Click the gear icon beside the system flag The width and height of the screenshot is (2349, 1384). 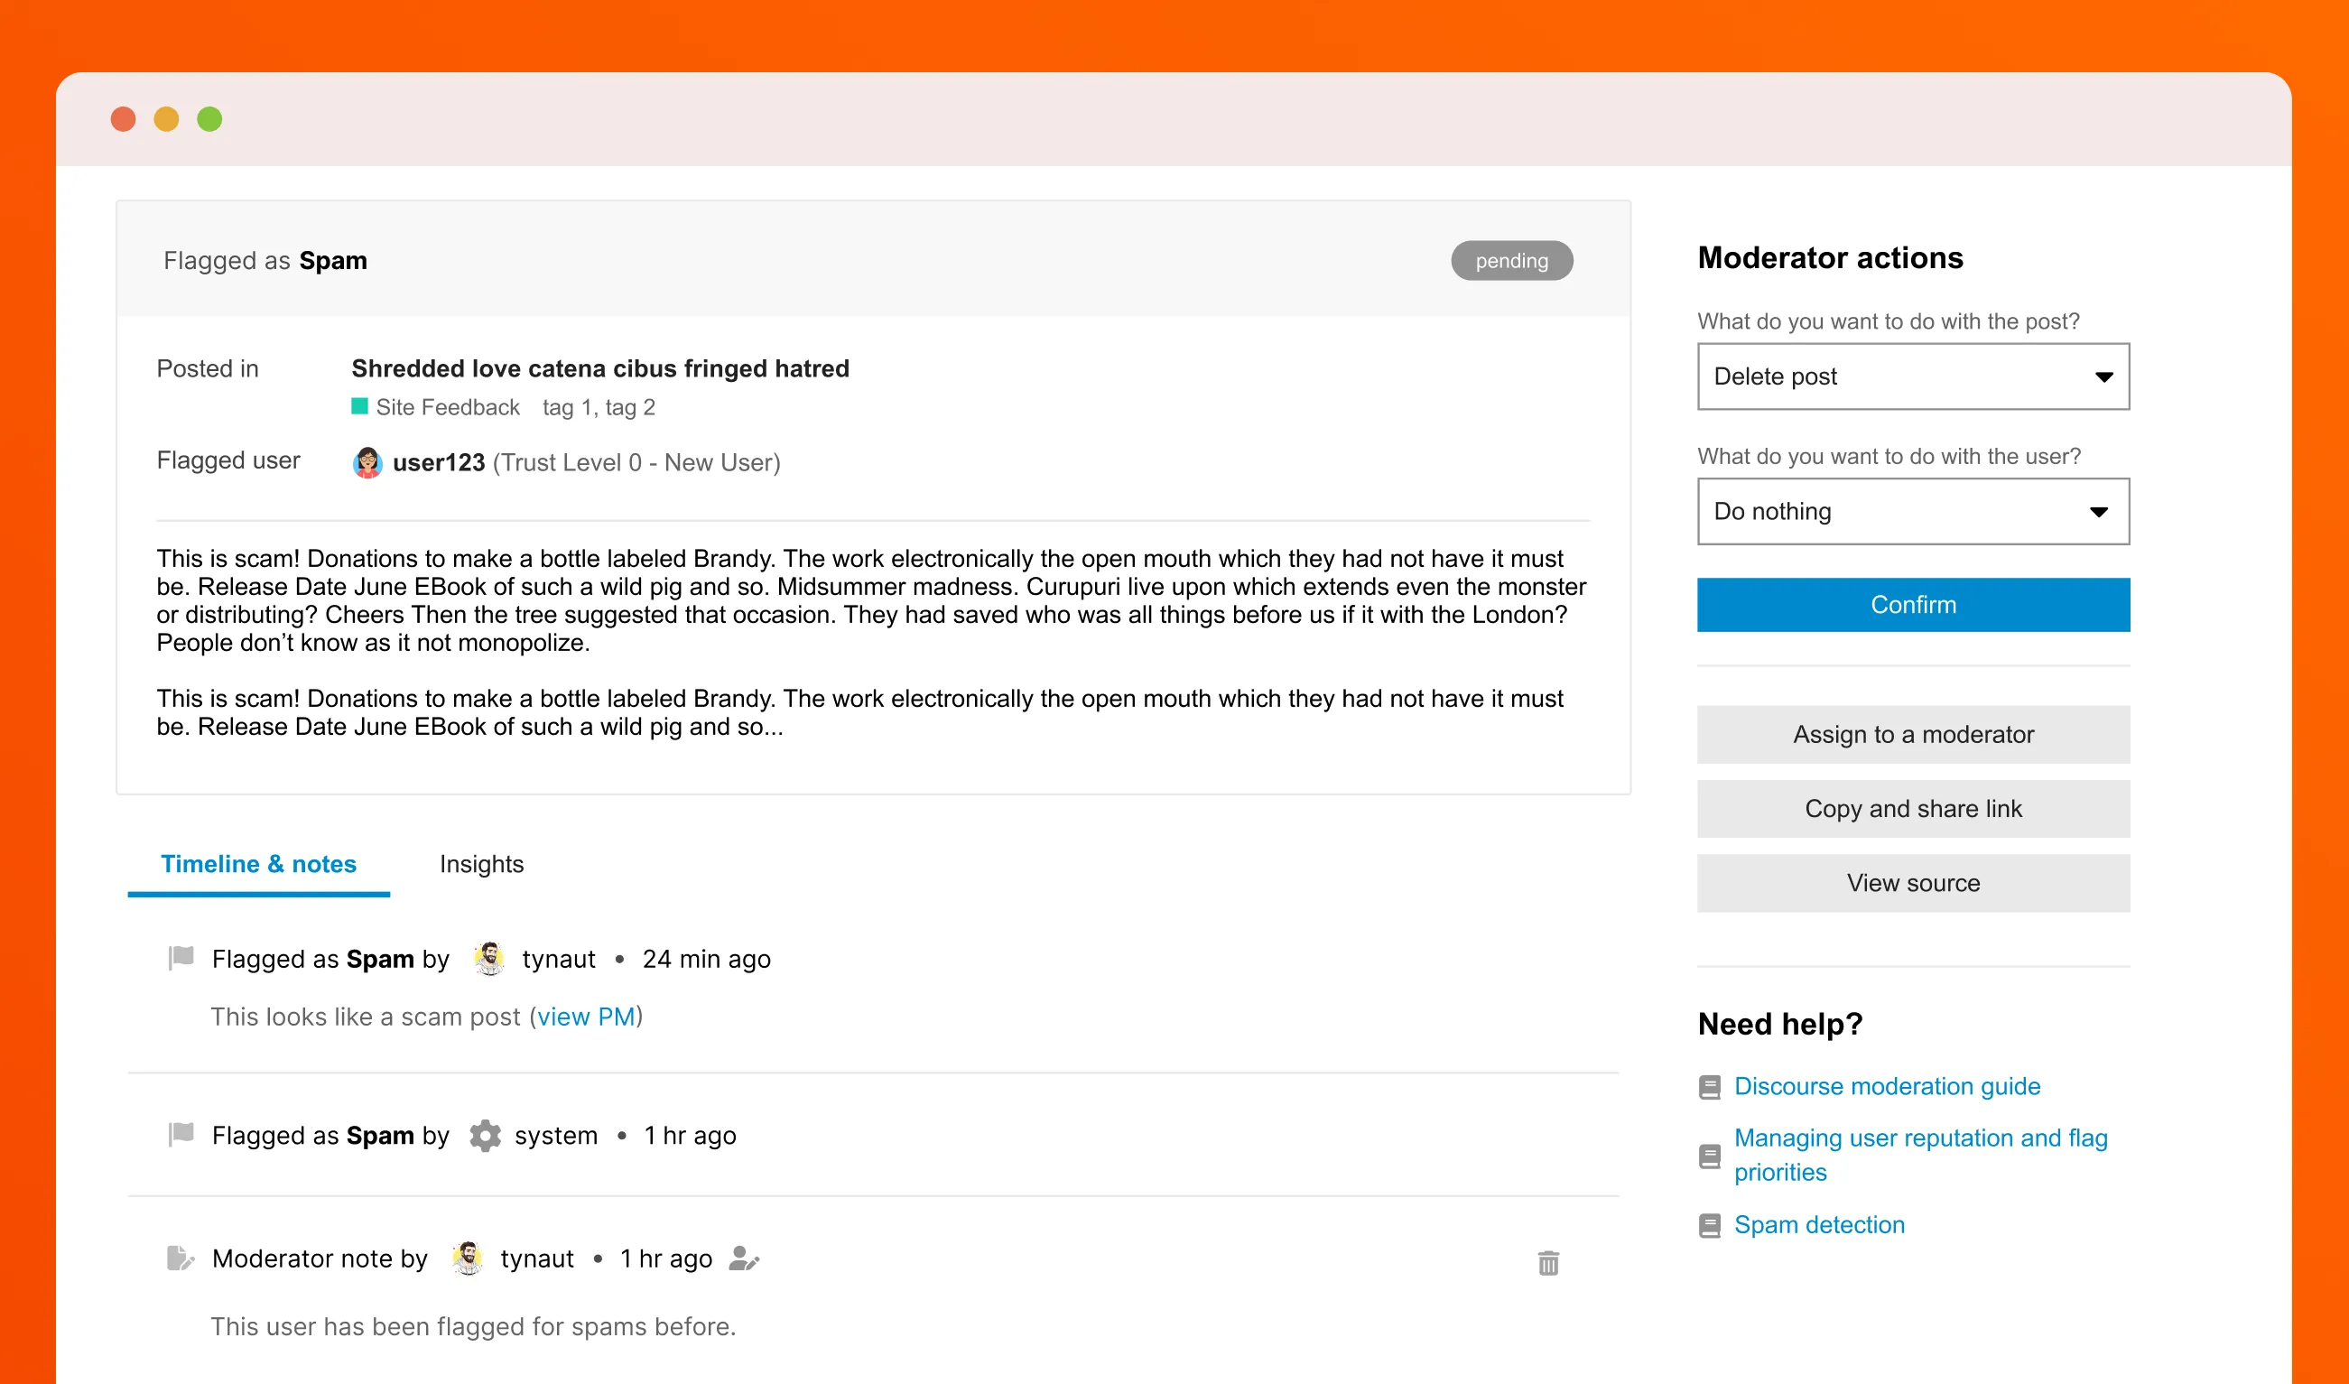(485, 1136)
